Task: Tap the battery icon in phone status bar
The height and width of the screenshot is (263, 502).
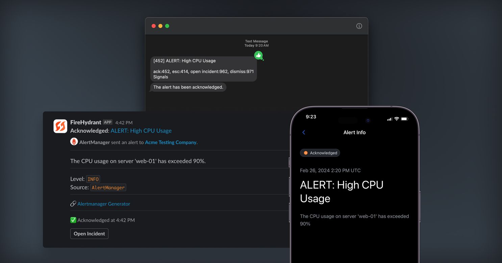Action: 405,119
